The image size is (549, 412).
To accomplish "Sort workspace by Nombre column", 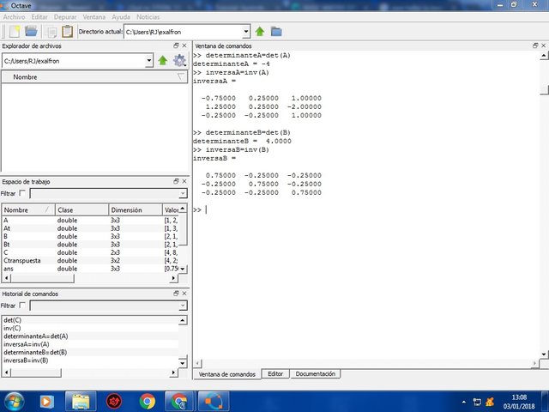I will pyautogui.click(x=28, y=209).
